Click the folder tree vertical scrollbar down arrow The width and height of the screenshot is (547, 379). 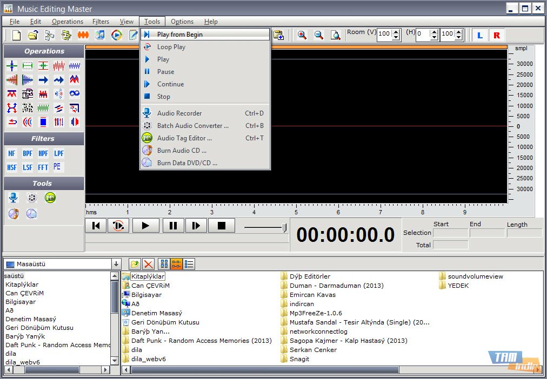[x=115, y=360]
